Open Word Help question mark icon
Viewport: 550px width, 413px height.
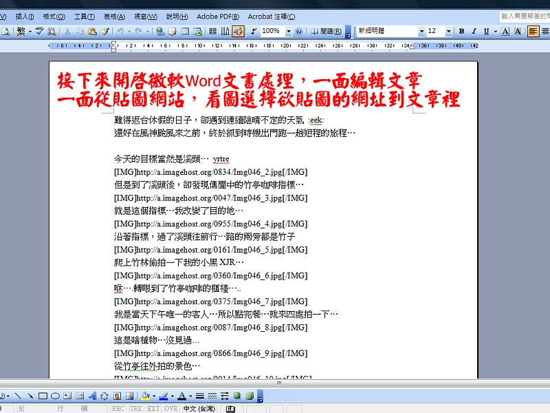tap(299, 32)
